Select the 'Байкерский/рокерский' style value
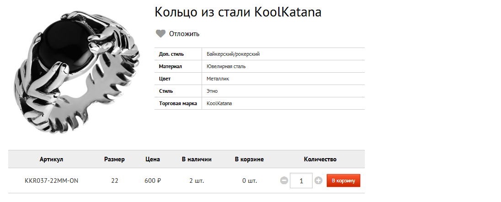 (x=233, y=54)
